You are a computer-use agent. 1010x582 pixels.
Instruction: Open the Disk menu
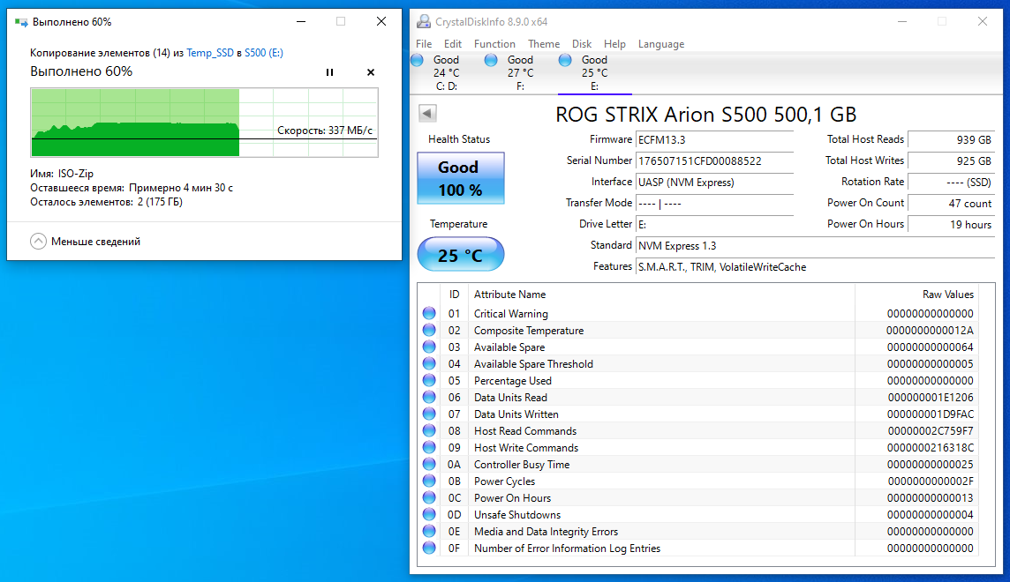[582, 44]
